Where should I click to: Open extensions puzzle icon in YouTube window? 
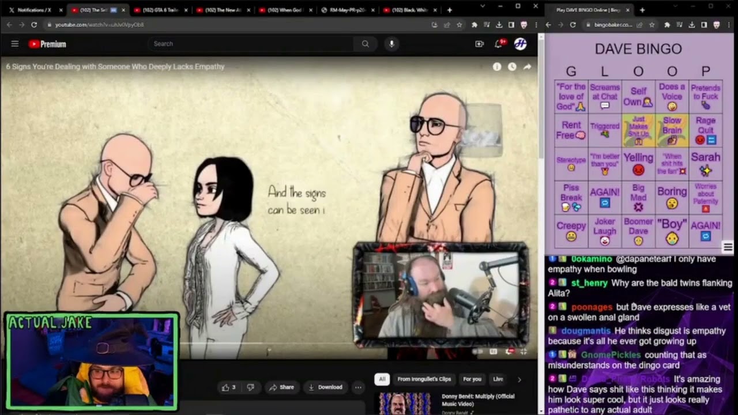click(475, 25)
